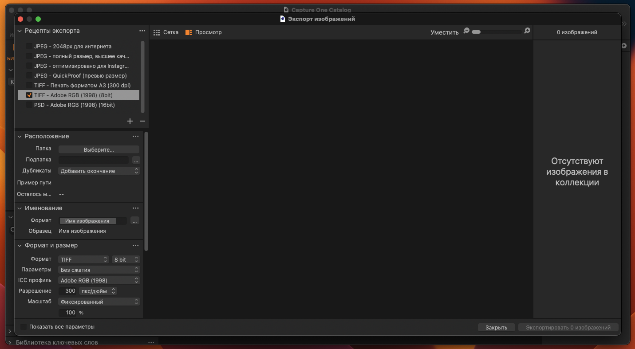This screenshot has width=635, height=349.
Task: Toggle Показать все параметры checkbox
Action: (24, 327)
